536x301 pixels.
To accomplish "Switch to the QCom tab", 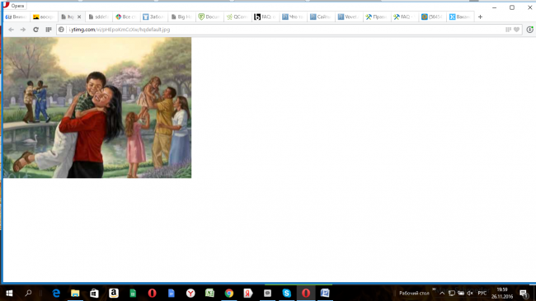I will (237, 16).
